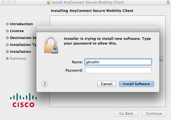Click the Continue button

154,113
